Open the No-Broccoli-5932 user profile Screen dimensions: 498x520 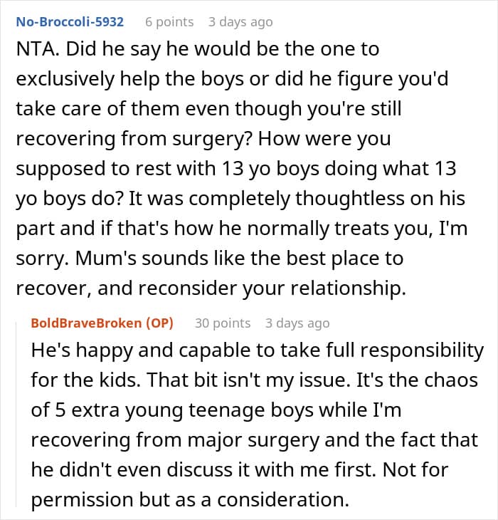(x=70, y=22)
